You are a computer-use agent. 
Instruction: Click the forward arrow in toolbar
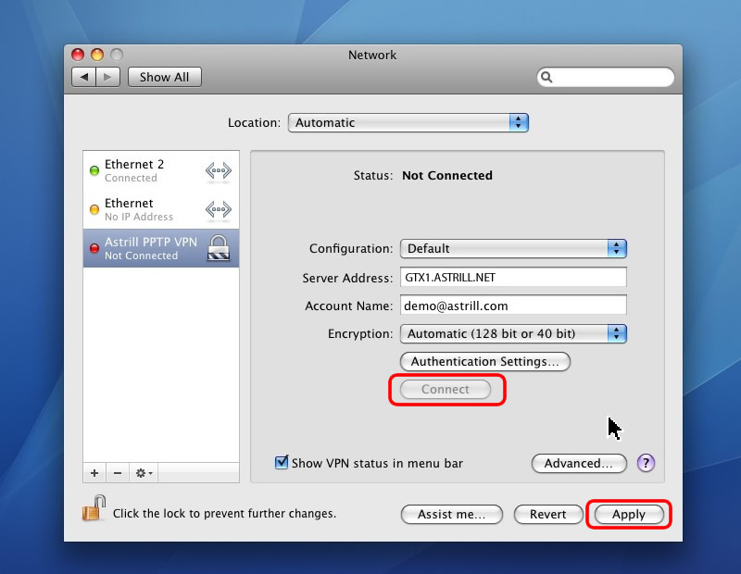pos(108,78)
